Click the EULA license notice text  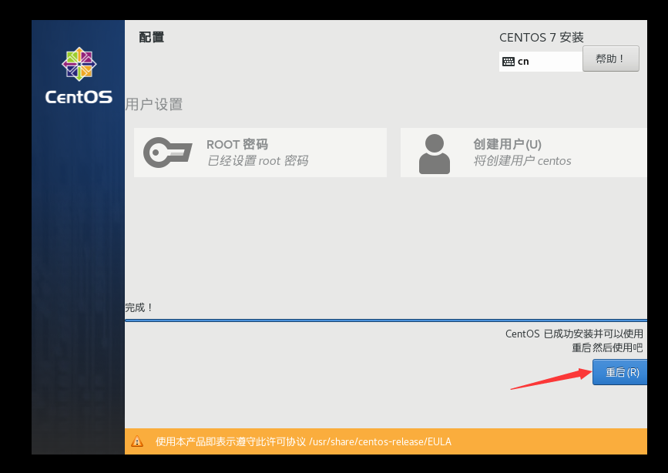tap(304, 441)
